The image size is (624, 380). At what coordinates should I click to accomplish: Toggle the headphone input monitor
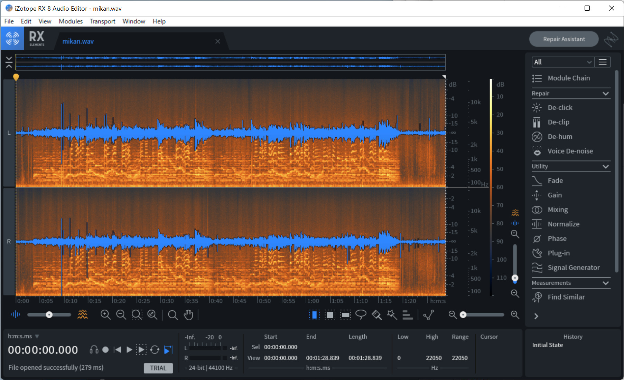(94, 350)
